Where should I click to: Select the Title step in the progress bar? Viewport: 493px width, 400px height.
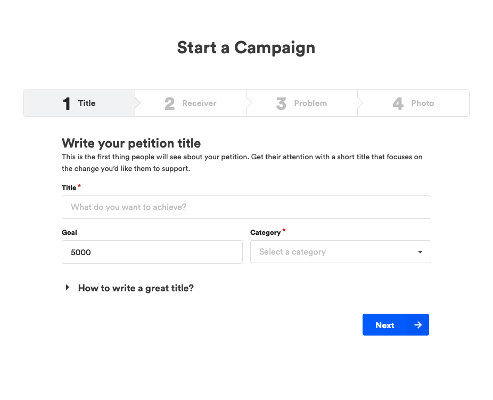79,103
